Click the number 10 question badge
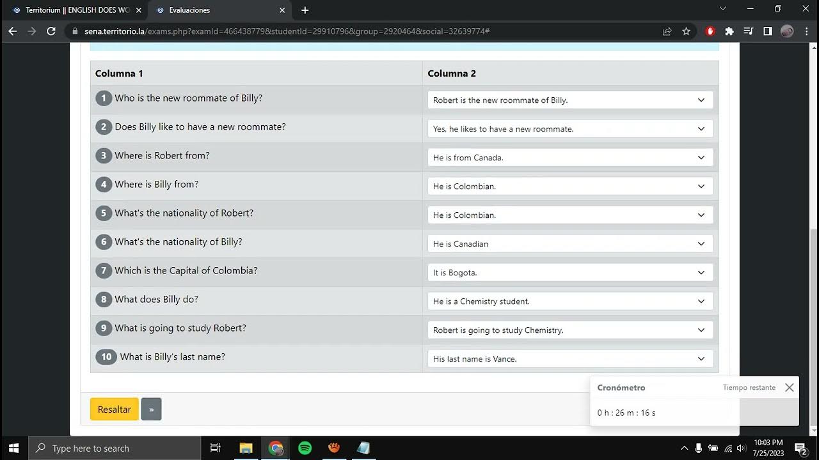Image resolution: width=819 pixels, height=460 pixels. click(x=106, y=356)
